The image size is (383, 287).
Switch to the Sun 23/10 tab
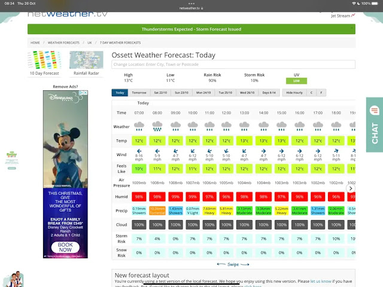[181, 93]
